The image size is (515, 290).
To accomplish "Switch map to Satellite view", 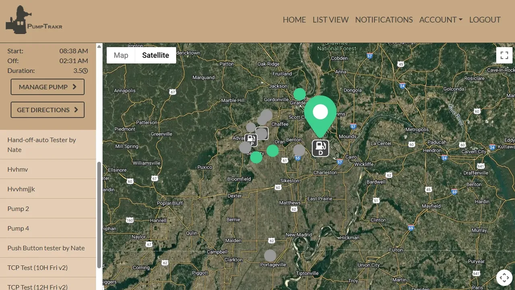I will click(155, 56).
